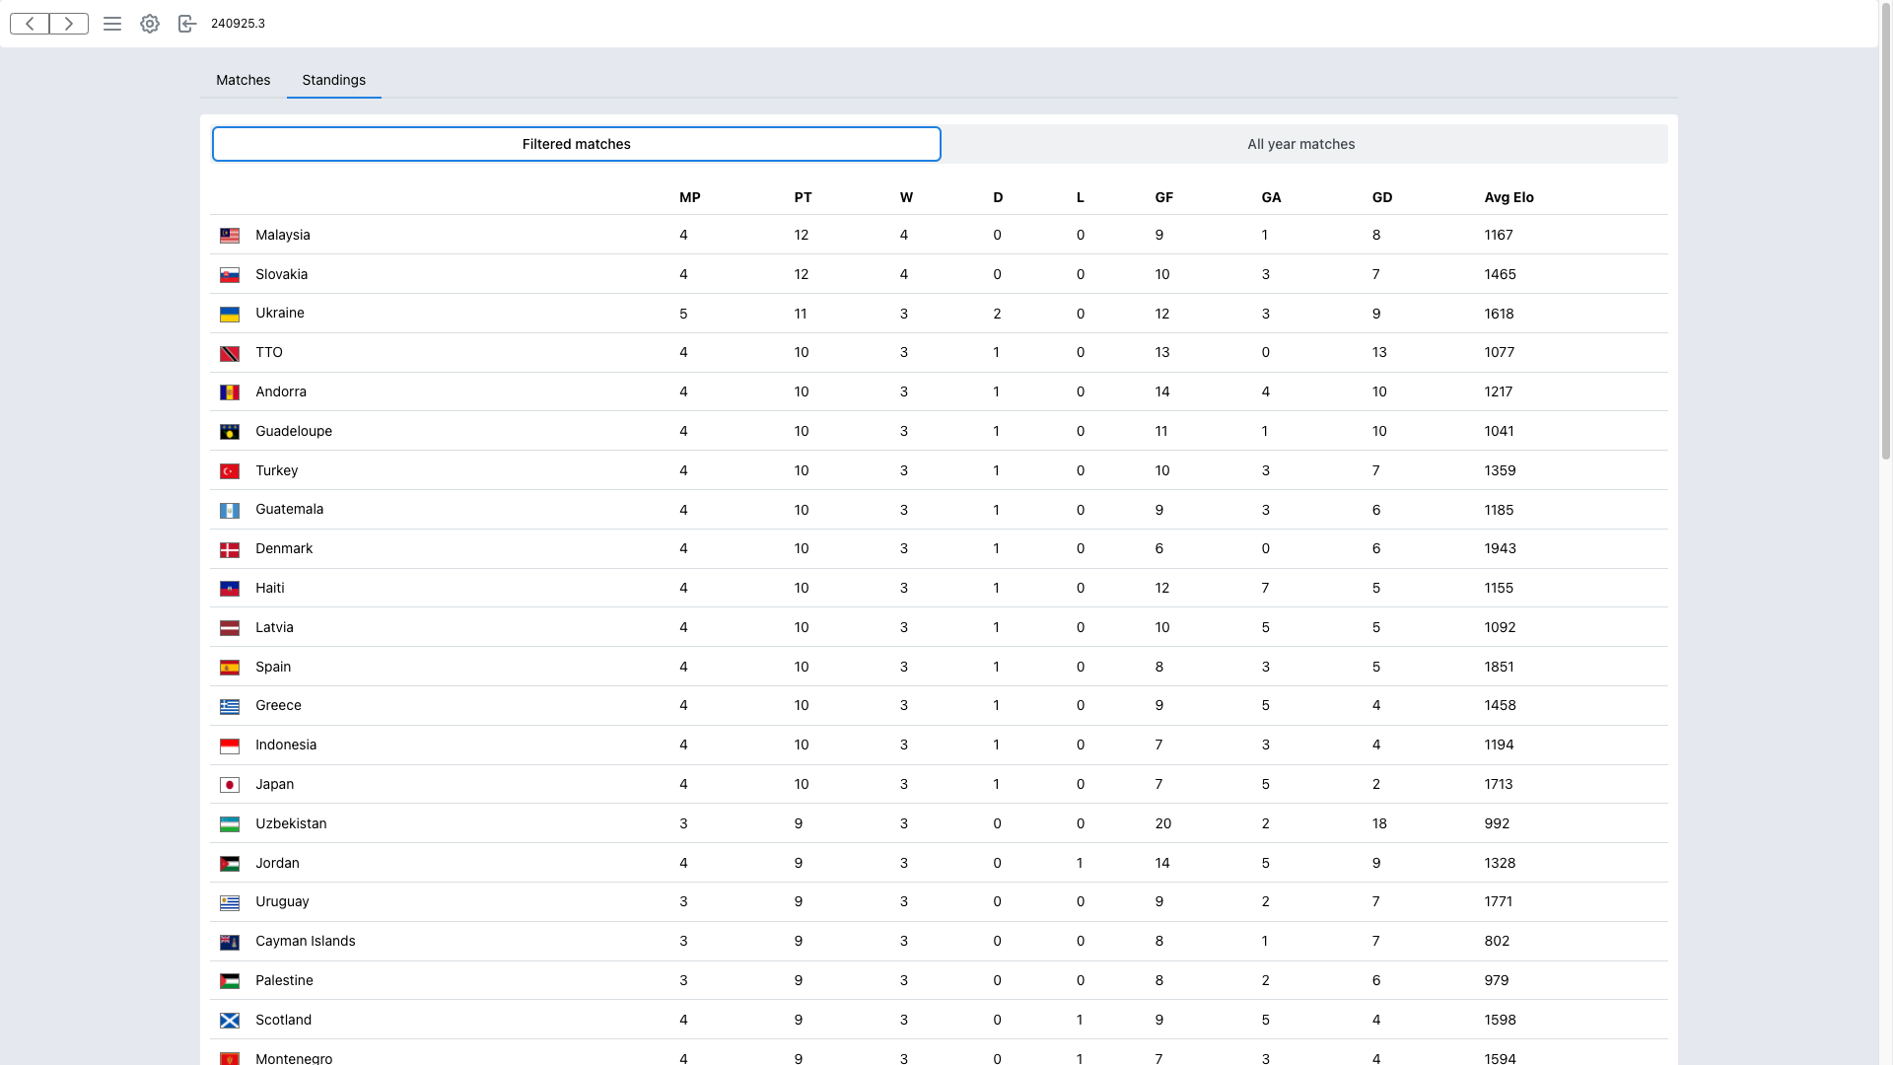Viewport: 1893px width, 1065px height.
Task: Click Cayman Islands Avg Elo value 802
Action: 1497,941
